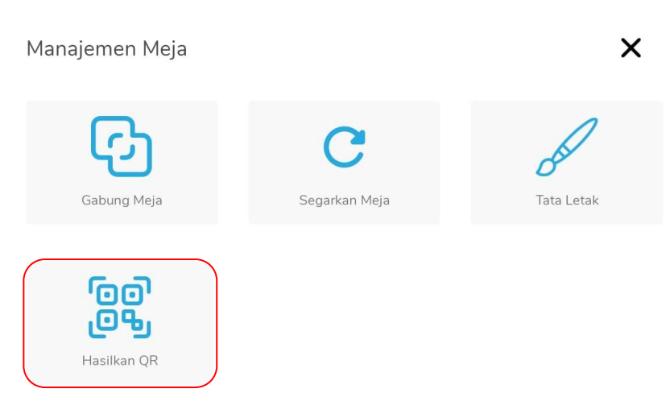The width and height of the screenshot is (670, 401).
Task: Generate a QR code via the red-outlined card
Action: pos(120,323)
